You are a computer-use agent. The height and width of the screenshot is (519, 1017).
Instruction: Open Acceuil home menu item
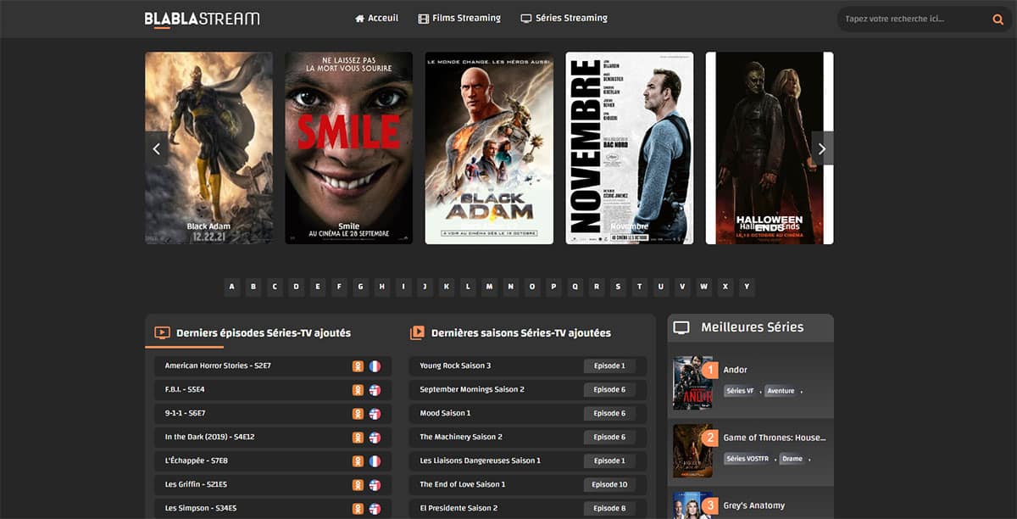point(376,18)
